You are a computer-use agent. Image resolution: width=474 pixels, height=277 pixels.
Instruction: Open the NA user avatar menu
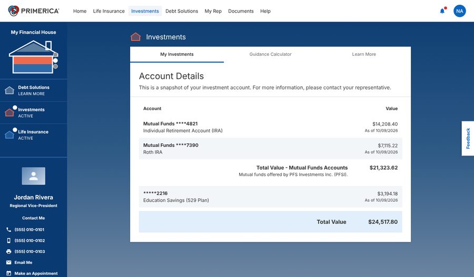tap(459, 11)
